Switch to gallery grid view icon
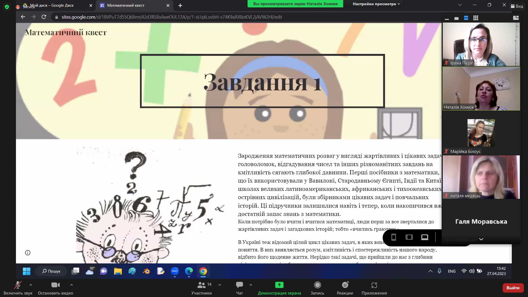528x297 pixels. click(475, 18)
